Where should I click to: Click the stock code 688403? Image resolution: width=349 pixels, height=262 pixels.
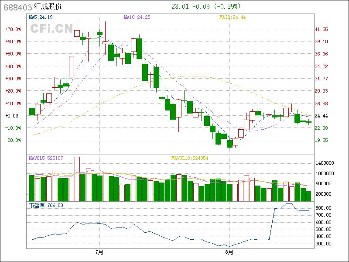click(17, 7)
